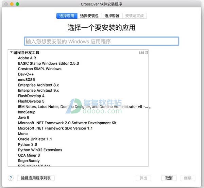The width and height of the screenshot is (204, 188).
Task: Minimize the CrossOver window with yellow button
Action: [12, 4]
